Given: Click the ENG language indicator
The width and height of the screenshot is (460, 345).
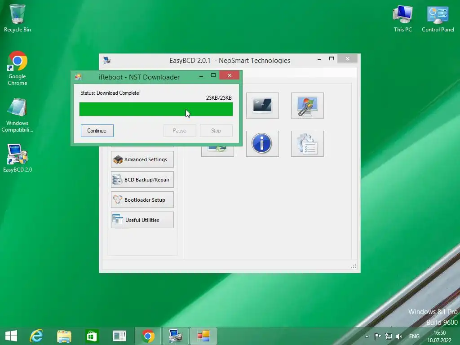Looking at the screenshot, I should (414, 336).
